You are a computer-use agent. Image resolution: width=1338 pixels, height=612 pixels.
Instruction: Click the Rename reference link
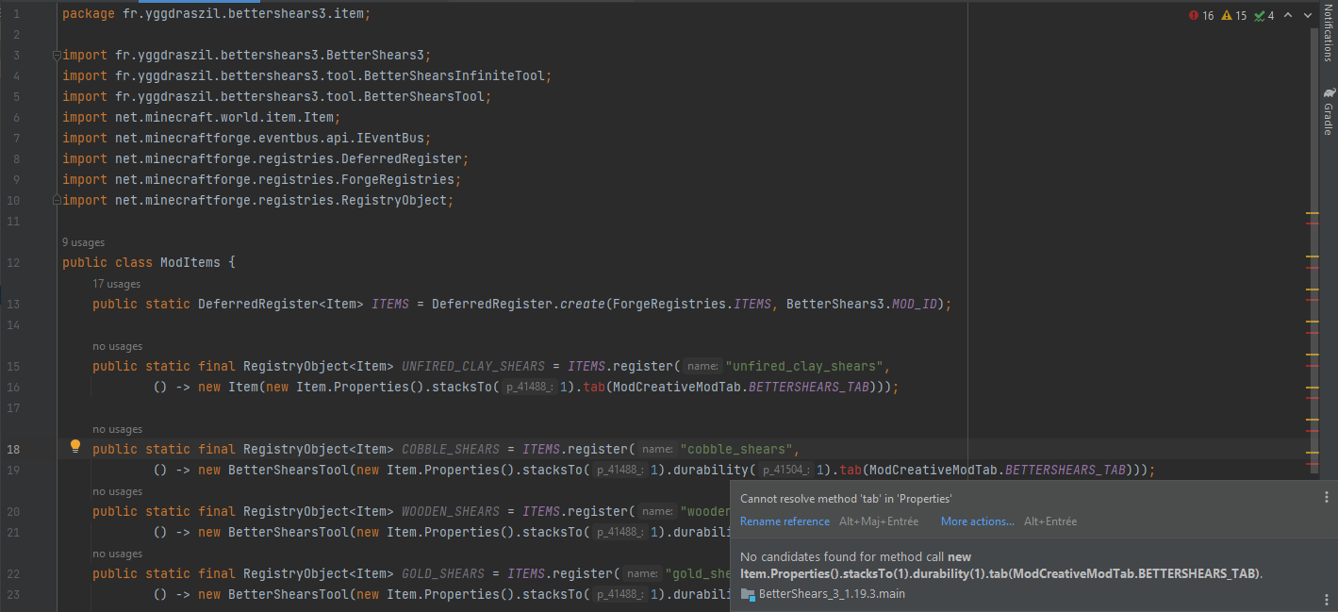pos(785,521)
